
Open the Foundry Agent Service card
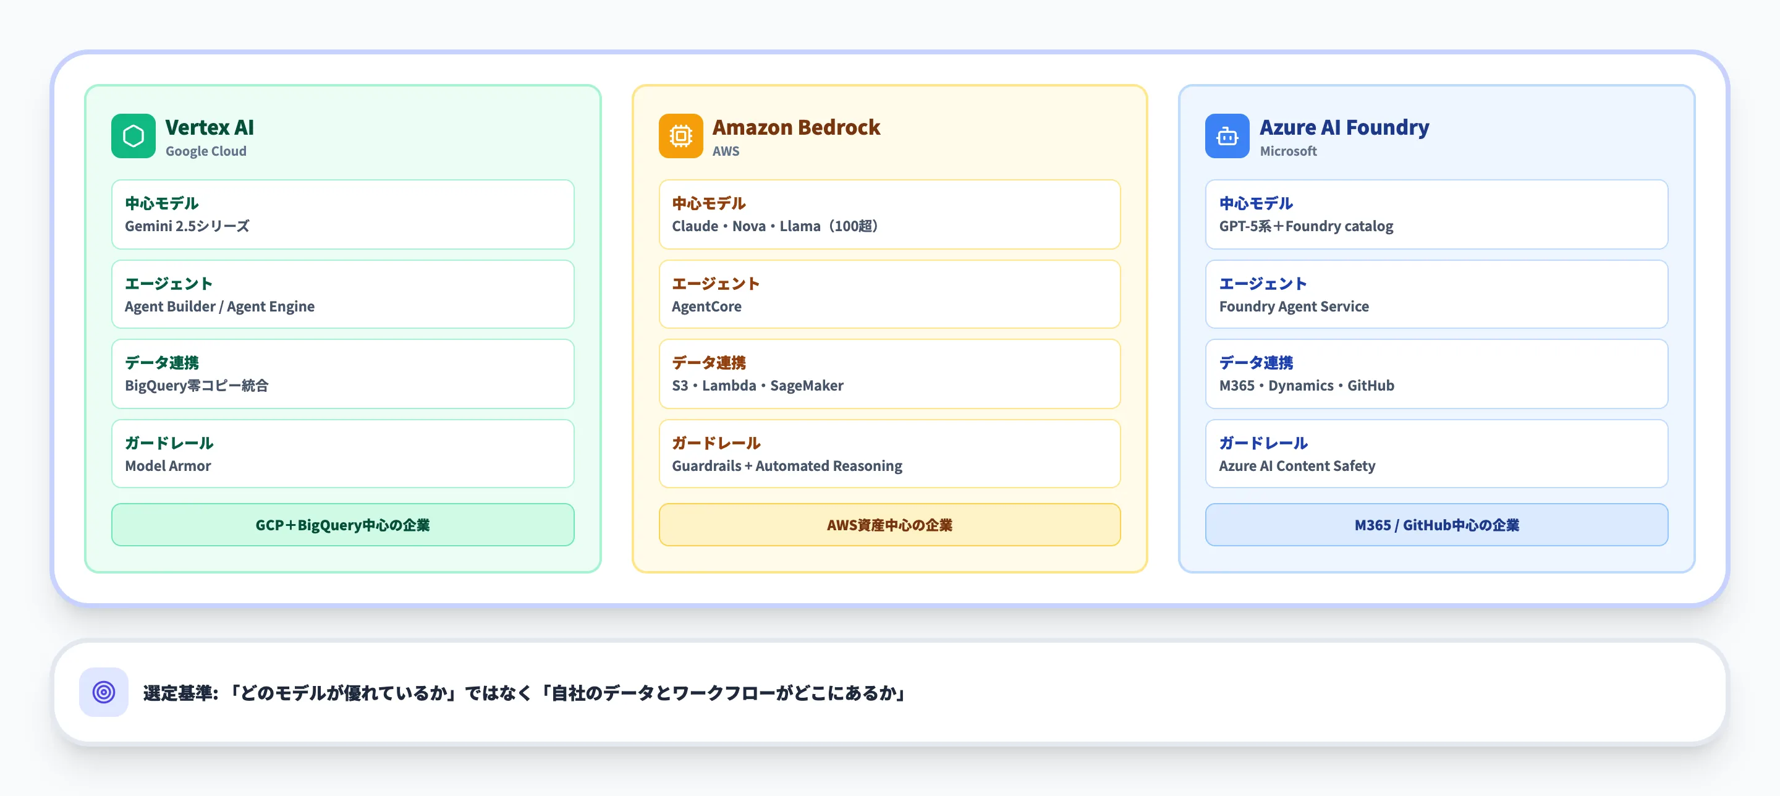(x=1436, y=294)
